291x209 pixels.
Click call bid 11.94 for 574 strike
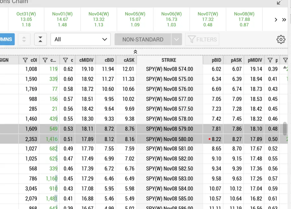pyautogui.click(x=108, y=69)
